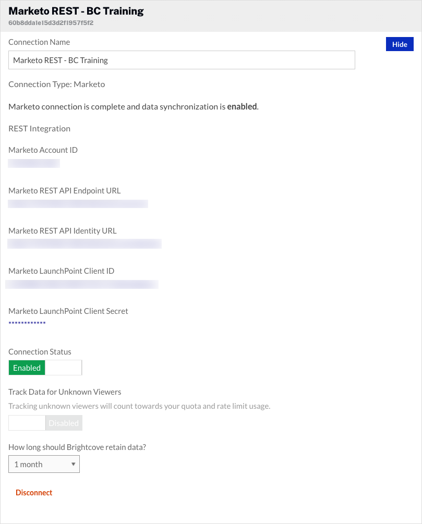This screenshot has height=524, width=422.
Task: Click the redacted Marketo LaunchPoint Client ID
Action: (x=81, y=284)
